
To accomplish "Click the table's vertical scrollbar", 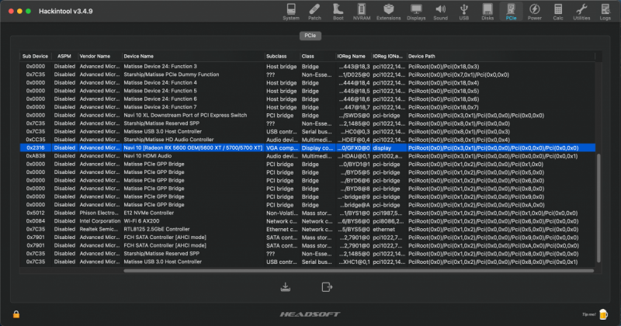I will pos(597,202).
